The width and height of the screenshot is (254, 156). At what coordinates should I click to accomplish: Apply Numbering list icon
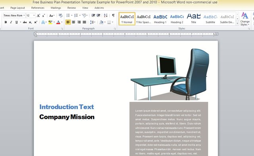coord(76,16)
